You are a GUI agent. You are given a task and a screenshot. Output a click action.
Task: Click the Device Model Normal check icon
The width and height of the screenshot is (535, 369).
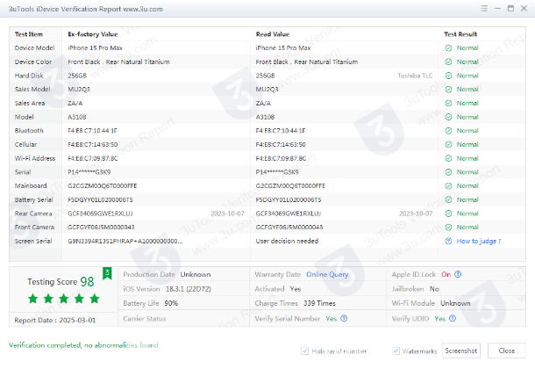tap(448, 48)
